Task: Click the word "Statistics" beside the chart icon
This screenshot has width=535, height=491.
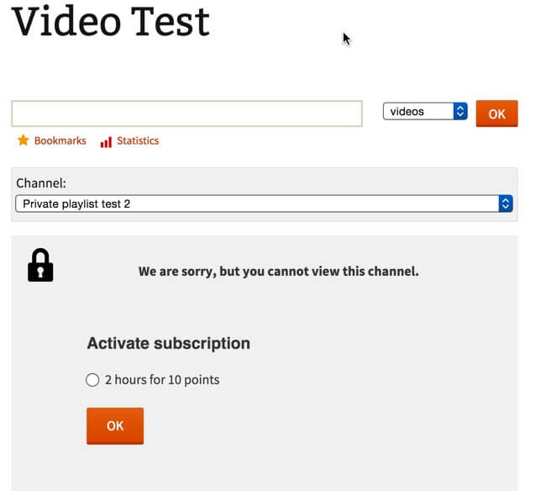Action: coord(138,140)
